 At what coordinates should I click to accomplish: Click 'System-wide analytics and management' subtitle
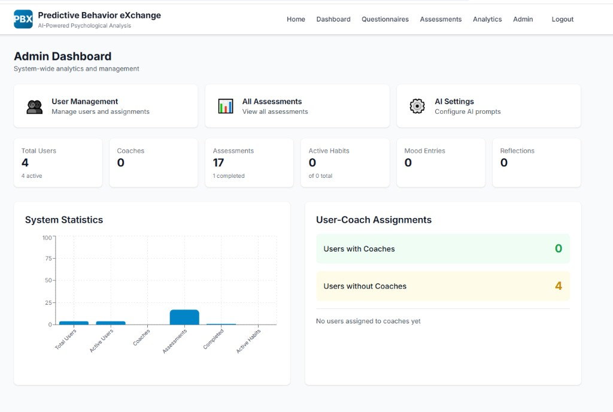pyautogui.click(x=76, y=69)
